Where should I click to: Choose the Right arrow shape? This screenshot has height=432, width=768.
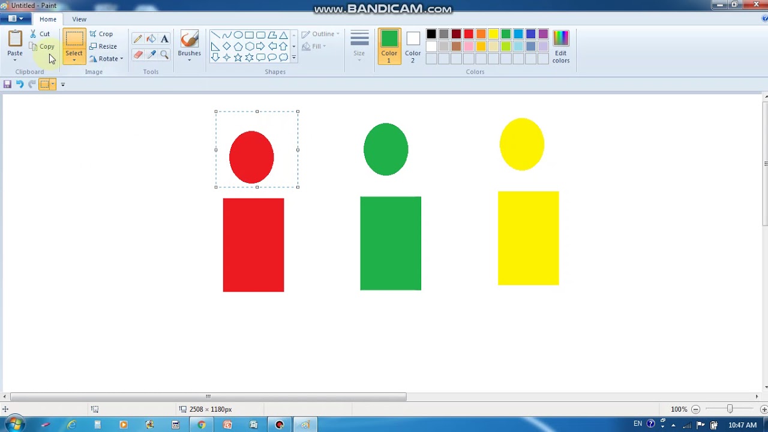click(261, 46)
